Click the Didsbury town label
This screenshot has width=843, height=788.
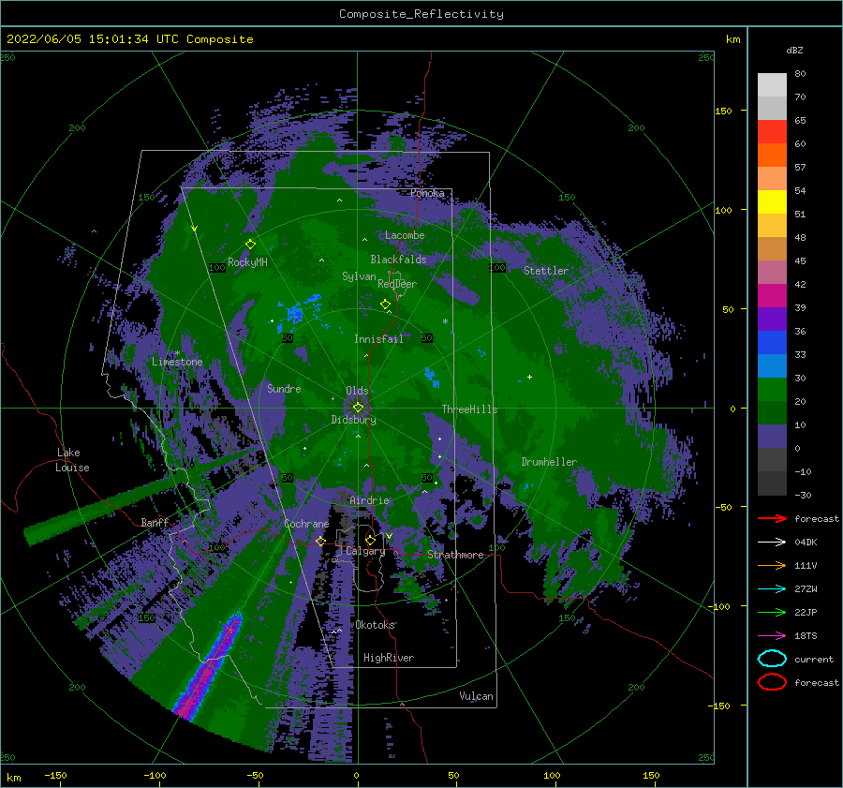pyautogui.click(x=353, y=420)
